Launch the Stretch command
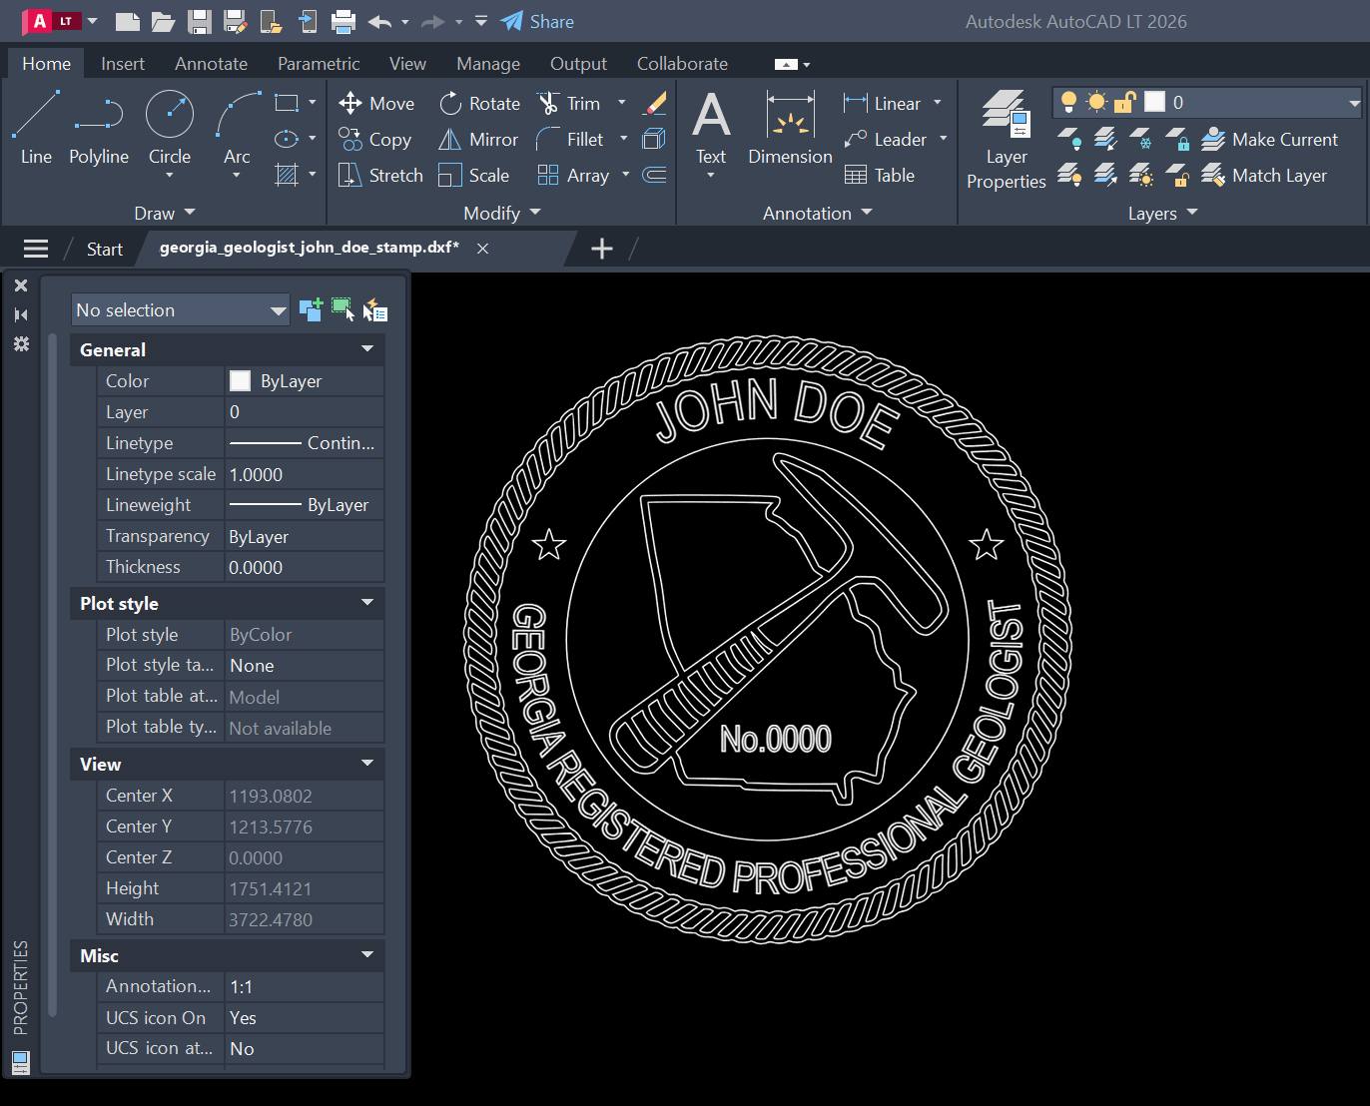Image resolution: width=1370 pixels, height=1106 pixels. [x=380, y=176]
